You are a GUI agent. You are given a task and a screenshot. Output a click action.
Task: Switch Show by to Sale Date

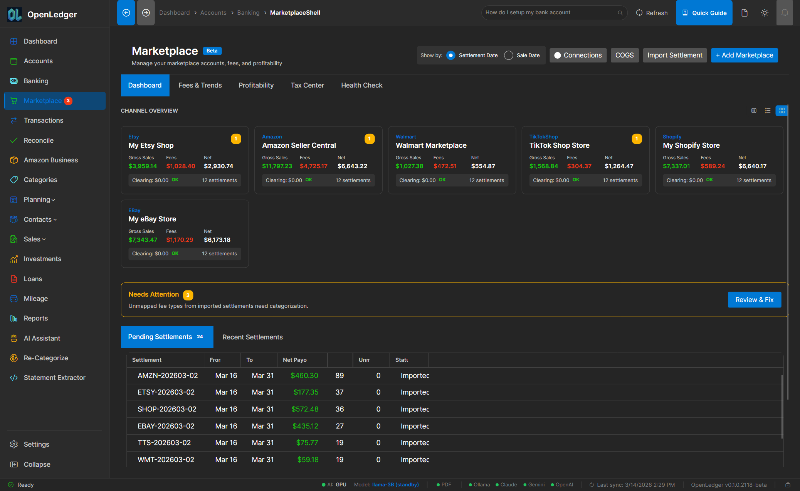[509, 55]
